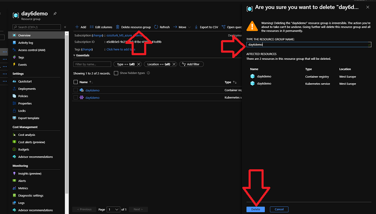Close the delete confirmation panel
The width and height of the screenshot is (376, 214).
368,8
